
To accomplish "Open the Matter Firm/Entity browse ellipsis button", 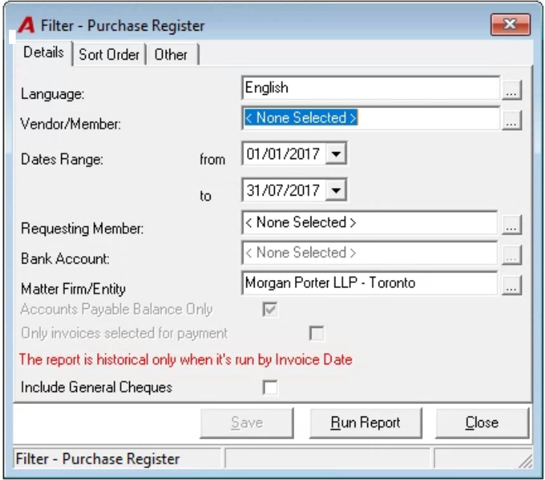I will pyautogui.click(x=511, y=285).
